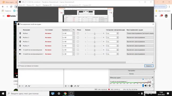Open Правка menu in OBS

click(30, 5)
